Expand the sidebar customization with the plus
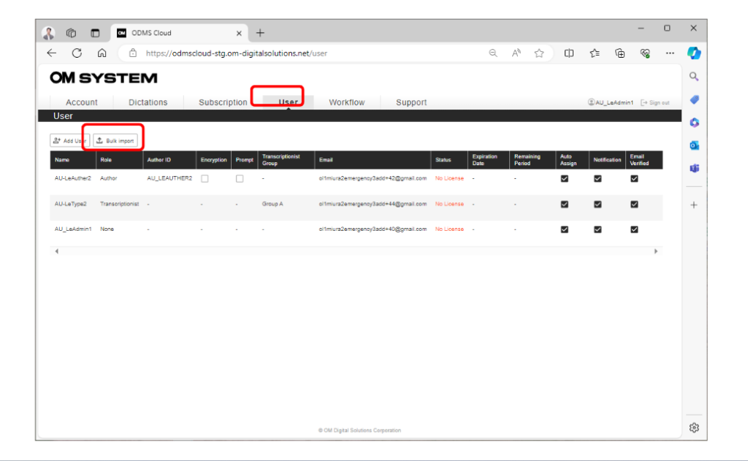The height and width of the screenshot is (461, 748). pos(694,205)
